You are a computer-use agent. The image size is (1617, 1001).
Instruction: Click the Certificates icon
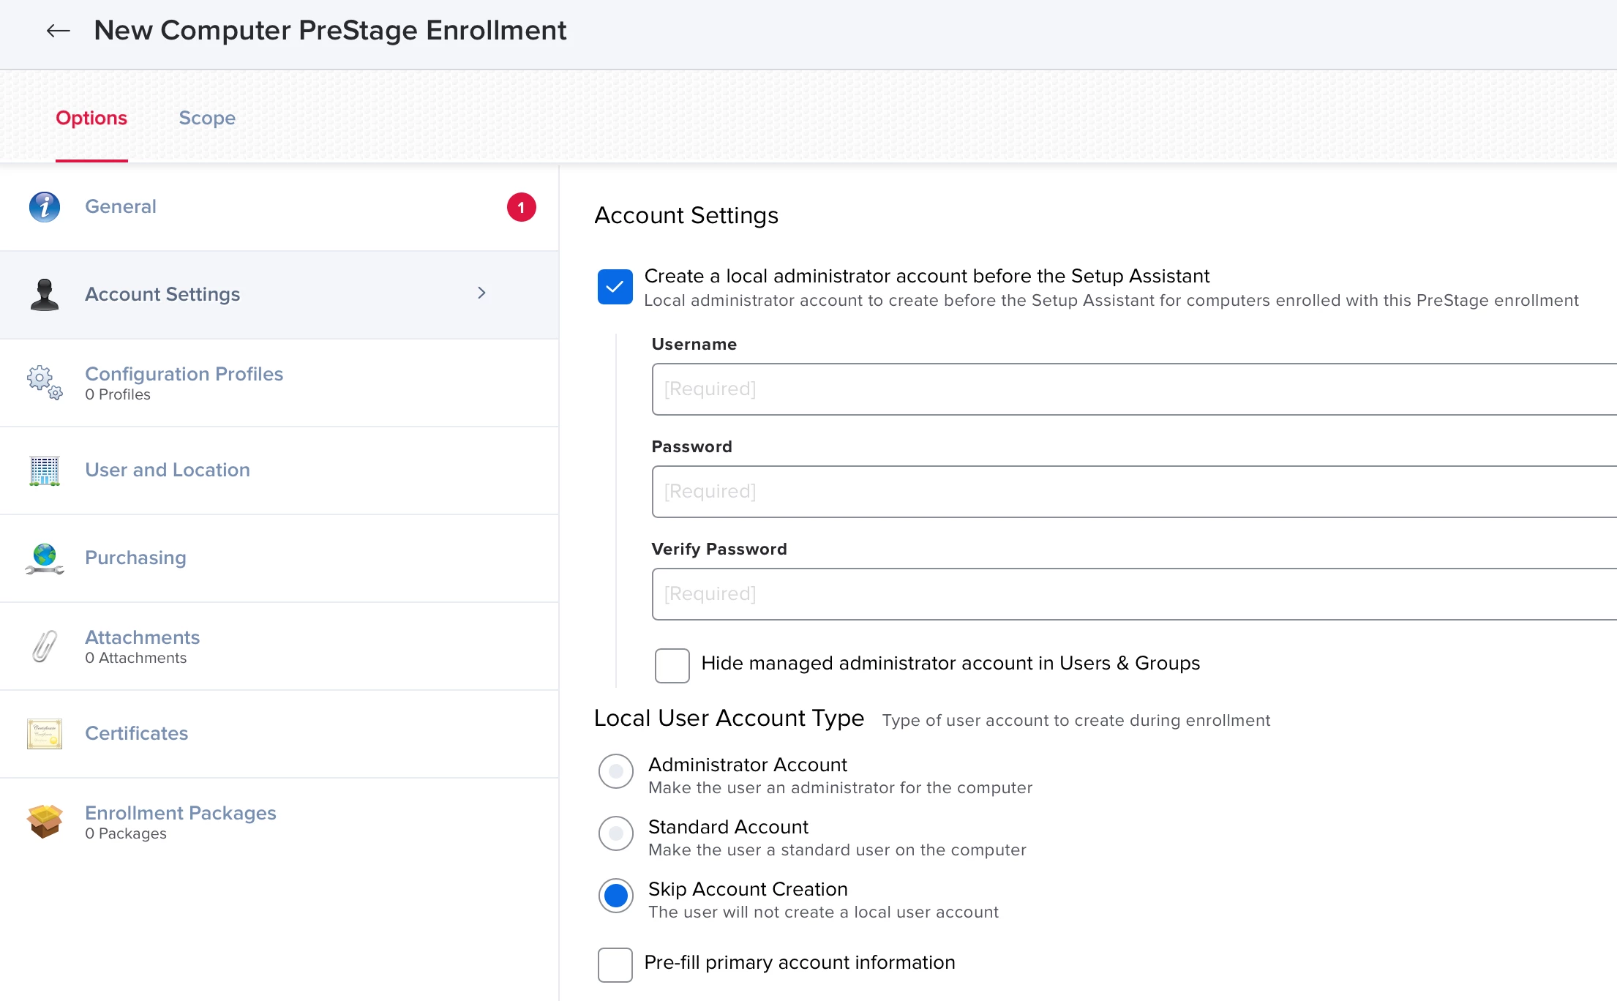click(45, 734)
